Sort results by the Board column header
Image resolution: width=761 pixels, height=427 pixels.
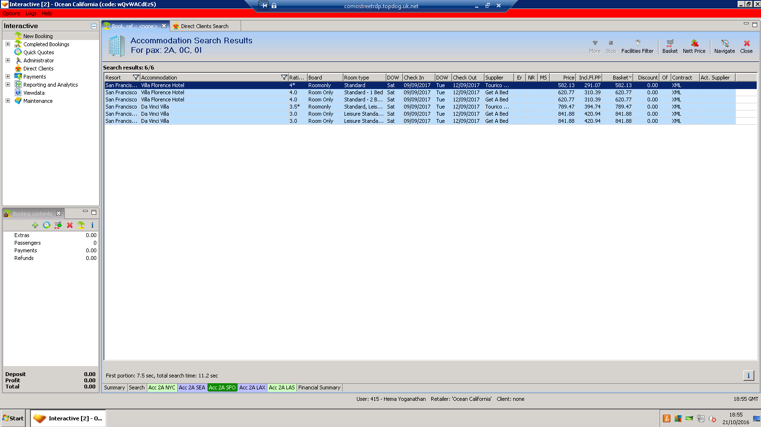(x=325, y=78)
